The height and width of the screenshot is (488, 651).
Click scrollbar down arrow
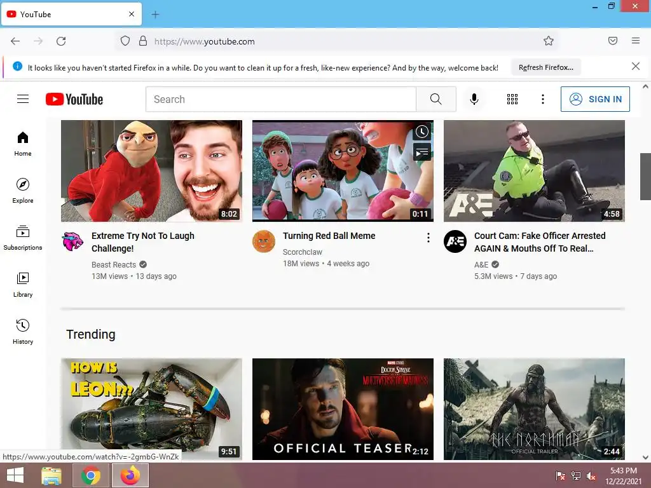(645, 457)
